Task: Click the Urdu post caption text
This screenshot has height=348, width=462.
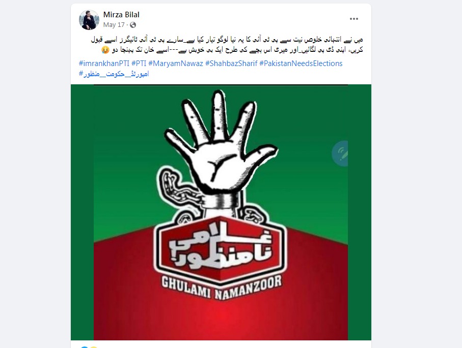Action: (x=227, y=44)
